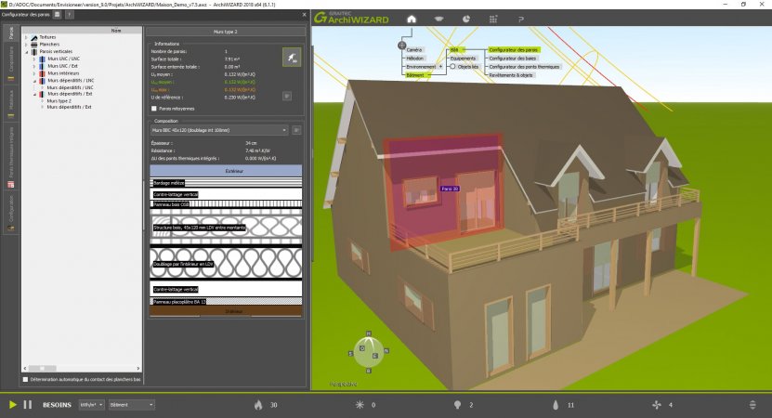Screen dimensions: 772x418
Task: Pause the simulation
Action: (x=28, y=405)
